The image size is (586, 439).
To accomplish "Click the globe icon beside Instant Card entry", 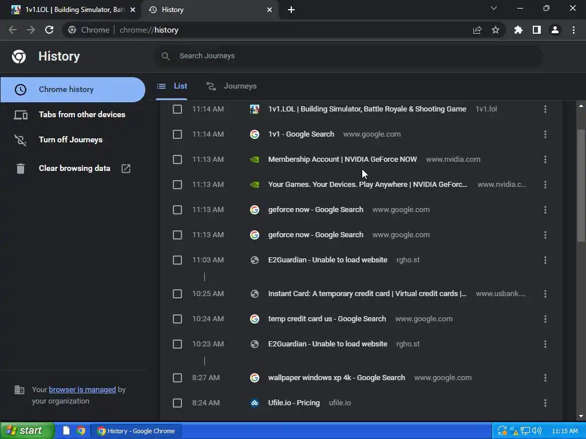I will (x=255, y=294).
